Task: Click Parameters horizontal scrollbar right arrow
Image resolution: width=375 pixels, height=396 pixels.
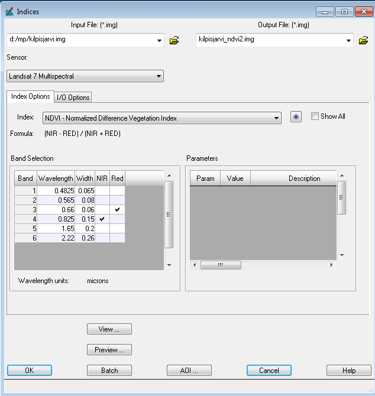Action: coord(332,265)
